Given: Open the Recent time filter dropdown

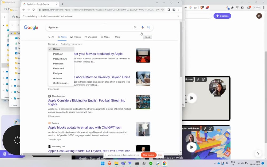Looking at the screenshot, I should coord(53,44).
